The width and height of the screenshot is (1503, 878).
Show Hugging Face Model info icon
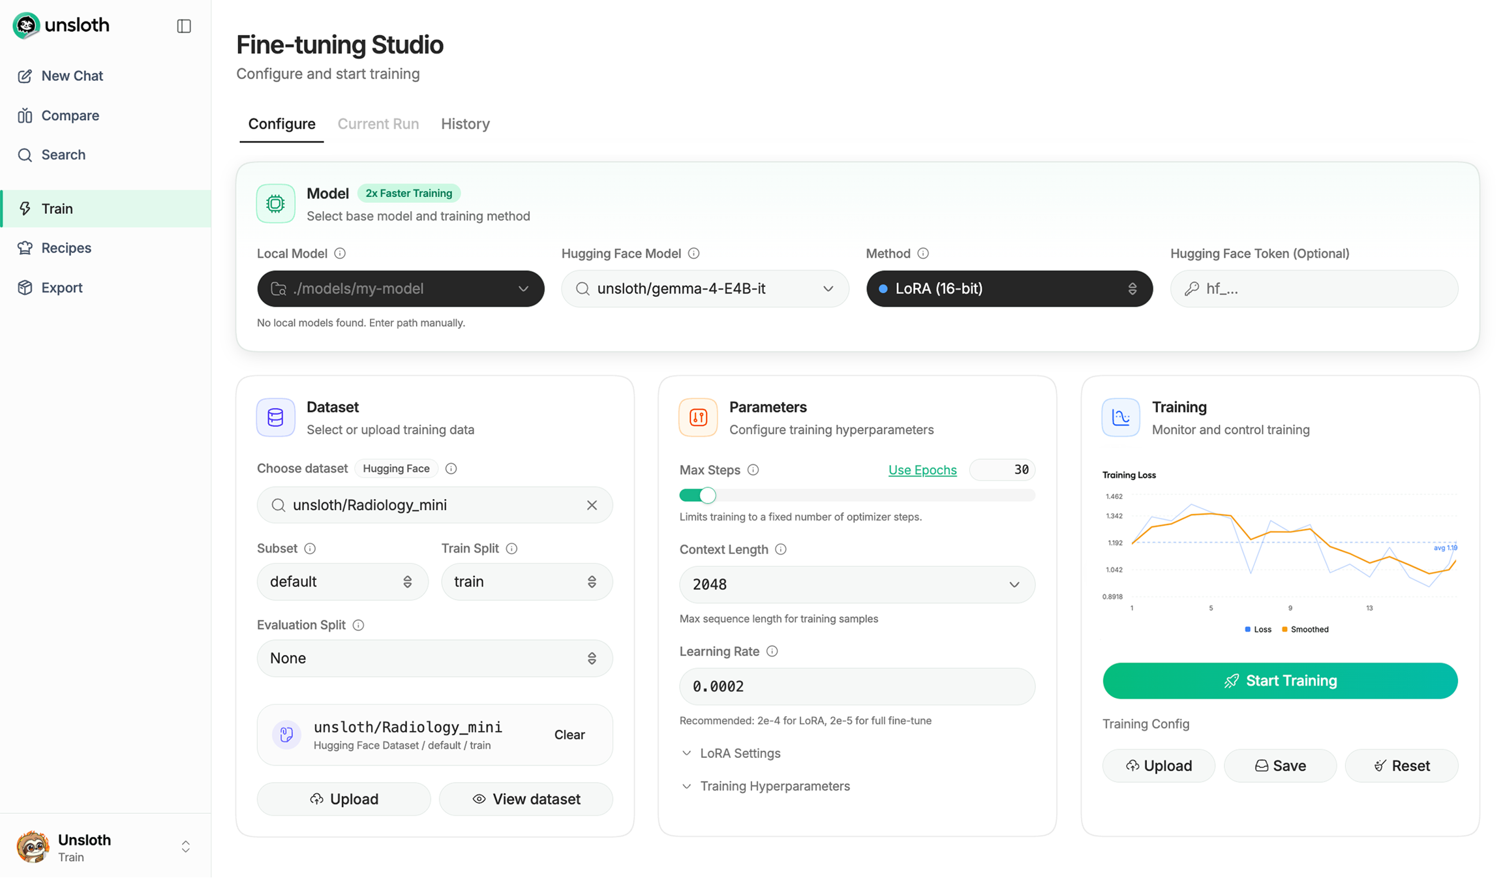pos(694,253)
